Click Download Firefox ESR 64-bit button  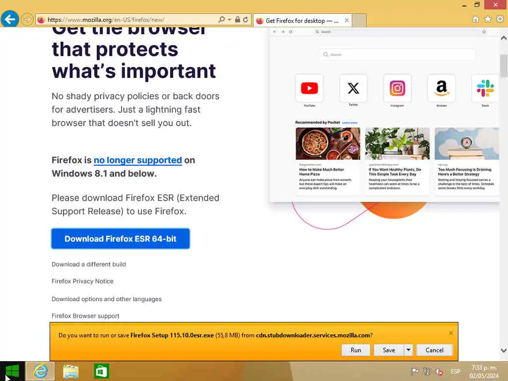click(121, 239)
